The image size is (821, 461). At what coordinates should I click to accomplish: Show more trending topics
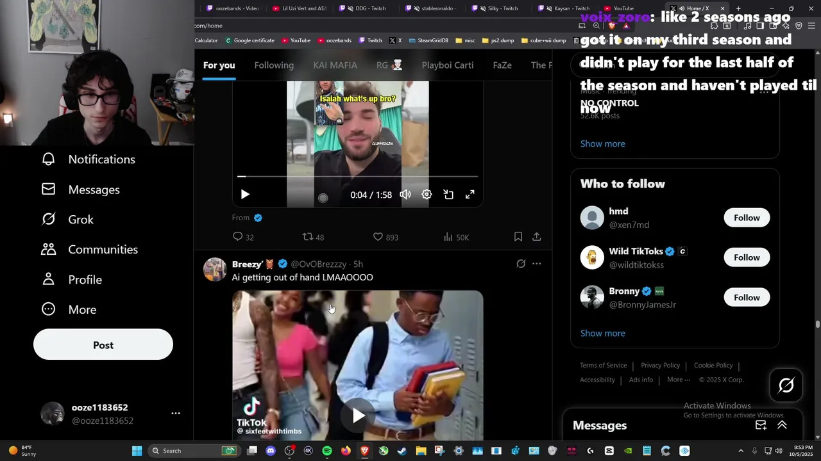602,143
